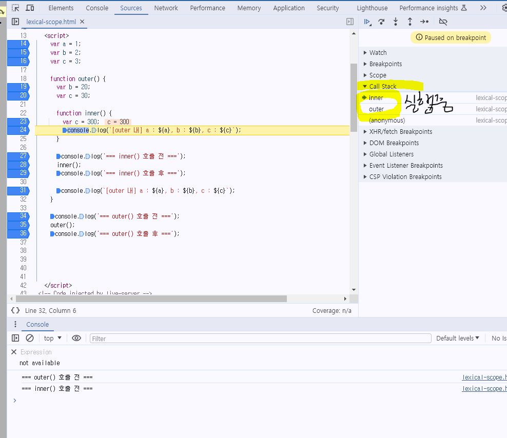This screenshot has height=438, width=507.
Task: Add breakpoint on line number 25
Action: 23,138
